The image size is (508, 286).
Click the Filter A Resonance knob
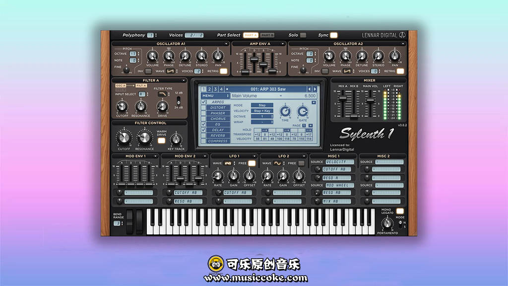click(140, 106)
